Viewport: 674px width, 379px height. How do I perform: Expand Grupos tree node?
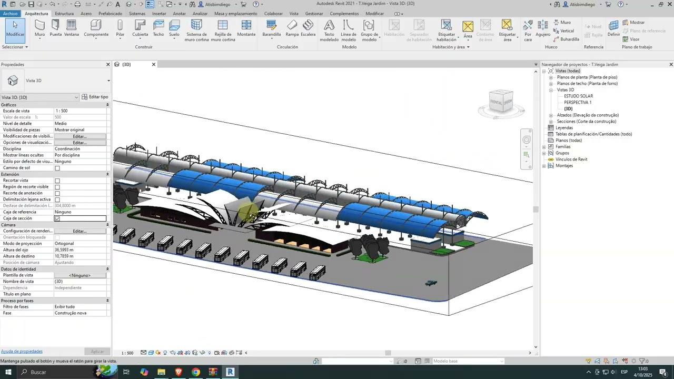coord(544,153)
